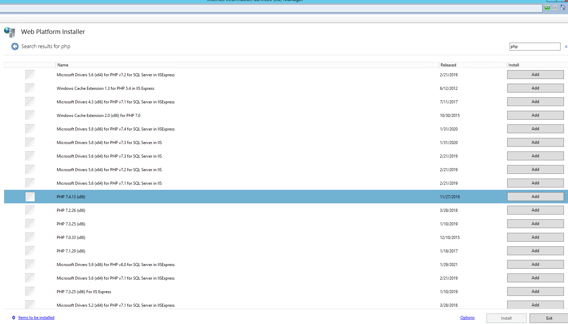Clear the php search with the X
Image resolution: width=568 pixels, height=324 pixels.
pos(566,47)
